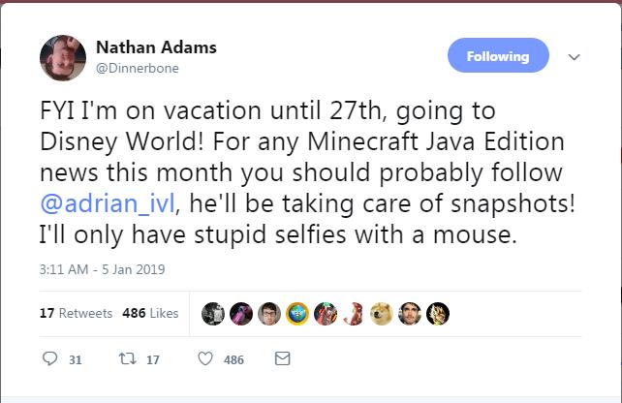This screenshot has width=622, height=403.
Task: View the 486 Likes list
Action: pos(150,314)
